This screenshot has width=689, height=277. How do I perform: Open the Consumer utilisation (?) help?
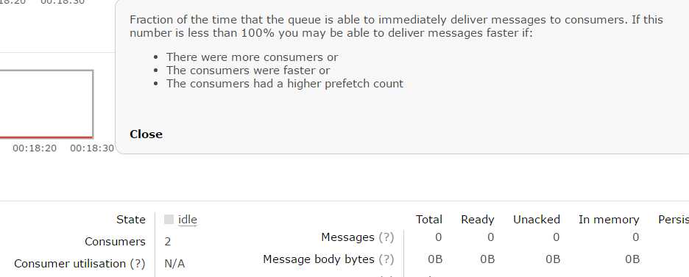click(138, 264)
